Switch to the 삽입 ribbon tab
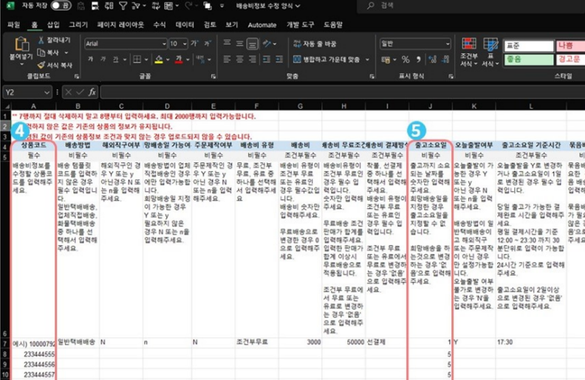This screenshot has width=585, height=380. (x=53, y=24)
